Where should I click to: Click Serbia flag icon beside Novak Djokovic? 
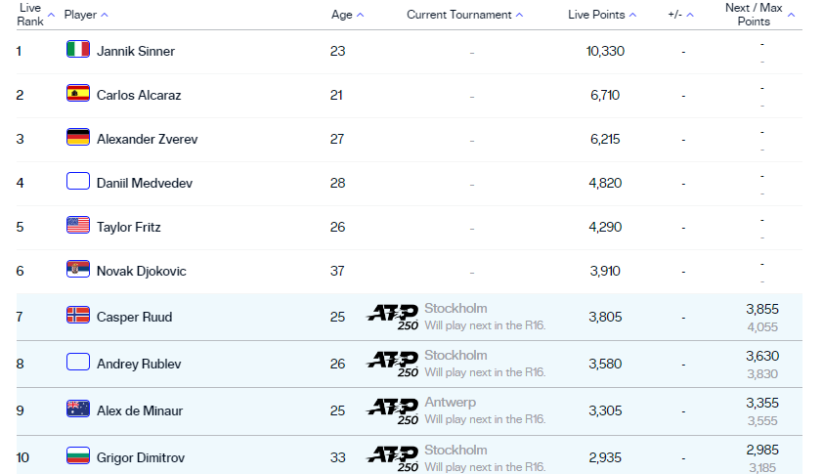point(78,270)
